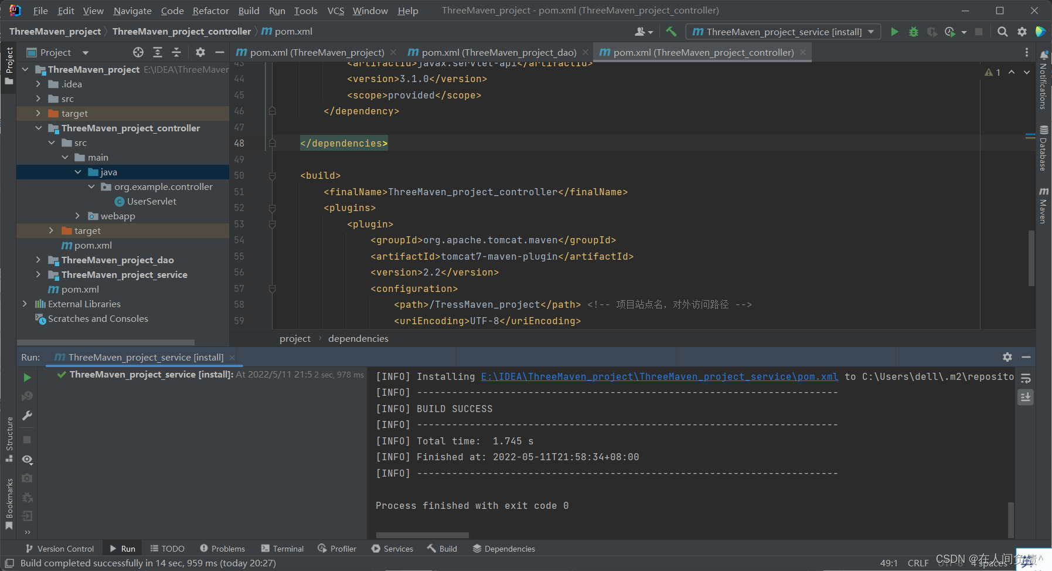Click the Build hammer icon in toolbar
The width and height of the screenshot is (1052, 571).
(671, 32)
